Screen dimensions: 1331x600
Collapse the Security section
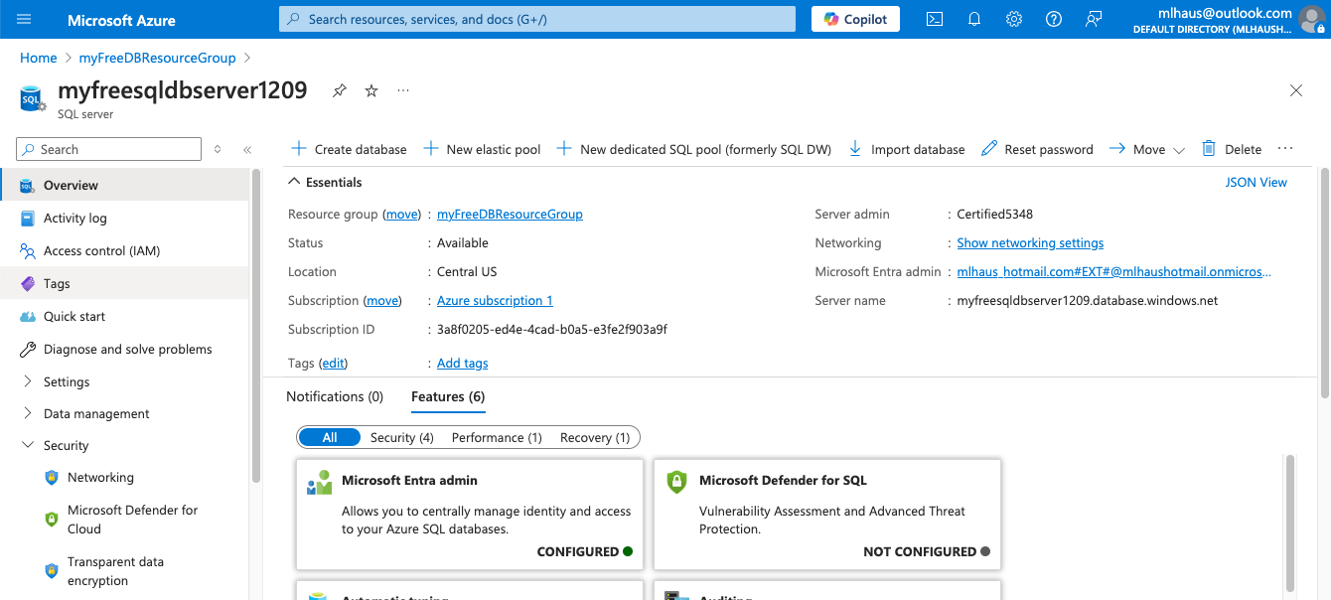124,445
